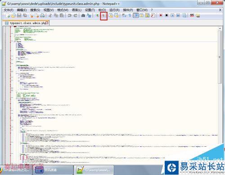The width and height of the screenshot is (225, 175).
Task: Toggle the highlighted indent guide button
Action: (136, 15)
